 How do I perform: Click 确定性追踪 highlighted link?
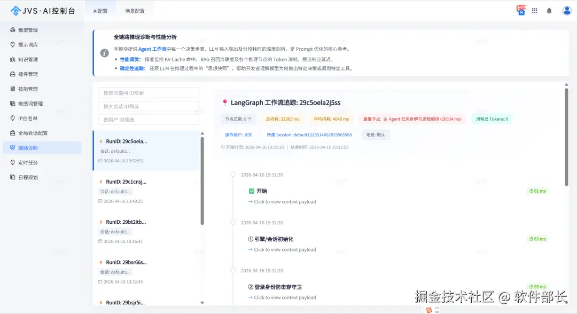pyautogui.click(x=132, y=68)
